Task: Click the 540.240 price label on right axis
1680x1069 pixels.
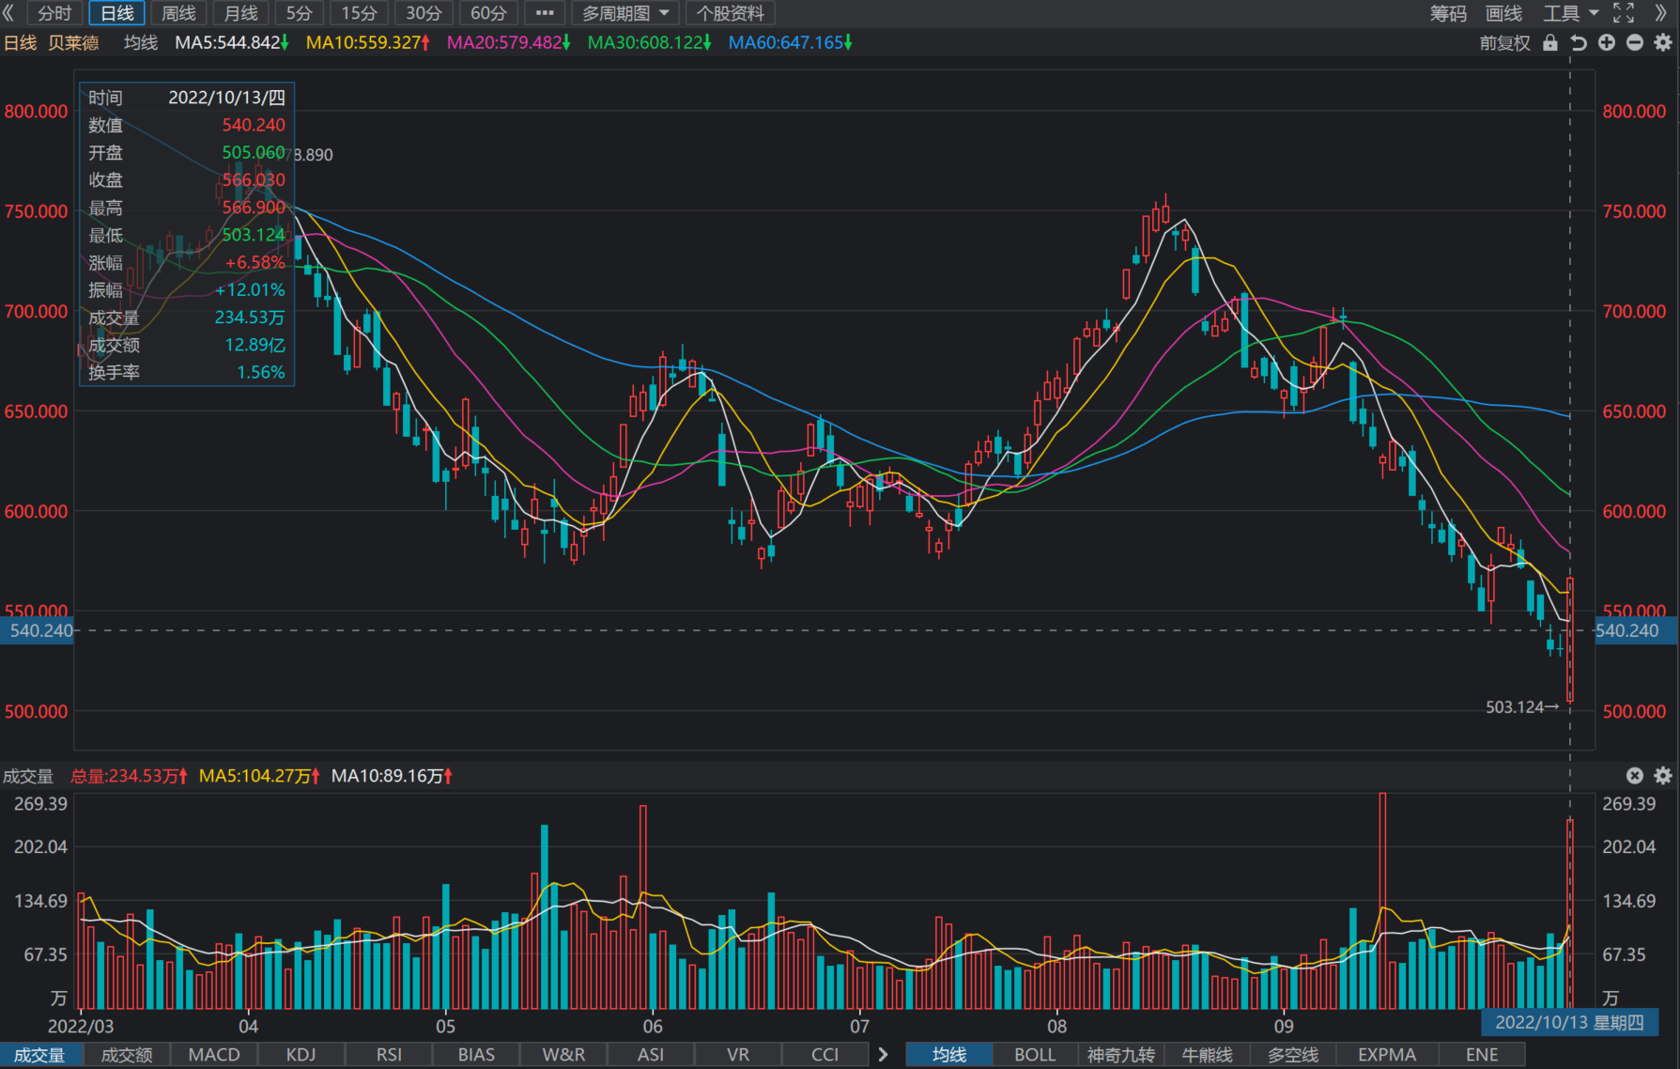Action: 1636,630
